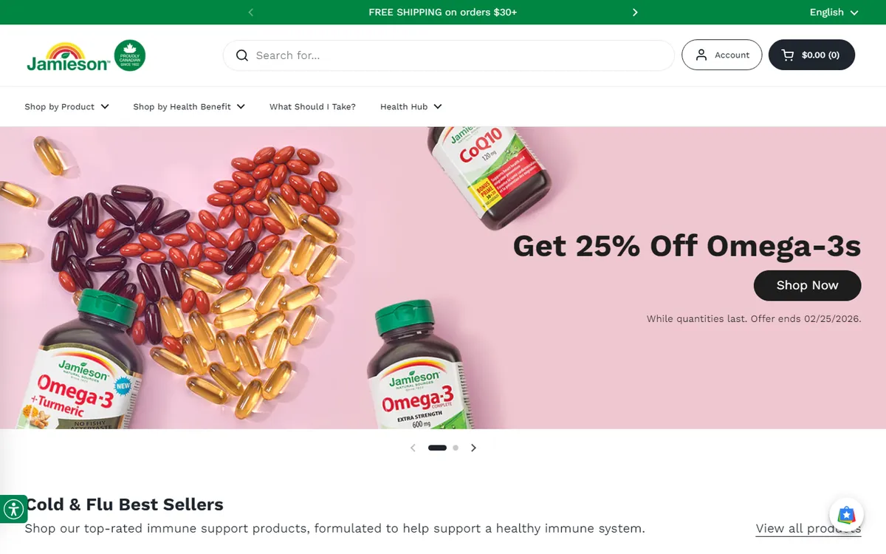Show the next hero carousel slide
The height and width of the screenshot is (554, 886).
[x=474, y=448]
